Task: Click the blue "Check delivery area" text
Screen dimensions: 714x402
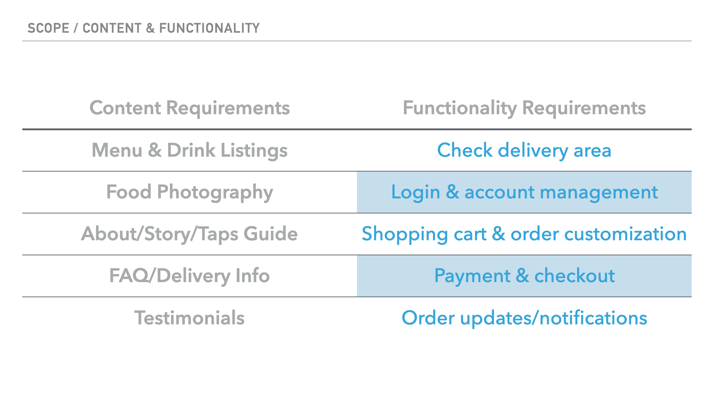Action: click(x=524, y=150)
